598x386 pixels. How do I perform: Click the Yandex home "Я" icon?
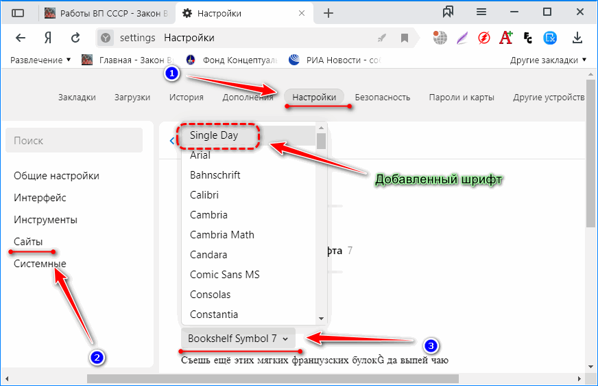click(48, 38)
